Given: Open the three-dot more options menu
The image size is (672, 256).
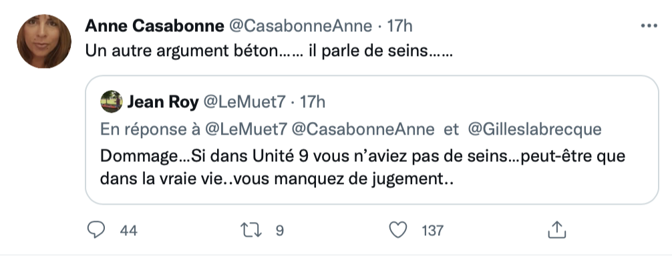Looking at the screenshot, I should tap(649, 26).
